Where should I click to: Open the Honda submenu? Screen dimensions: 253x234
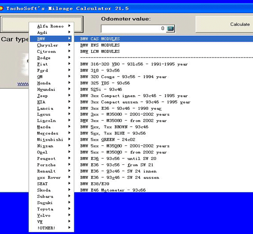pyautogui.click(x=51, y=83)
